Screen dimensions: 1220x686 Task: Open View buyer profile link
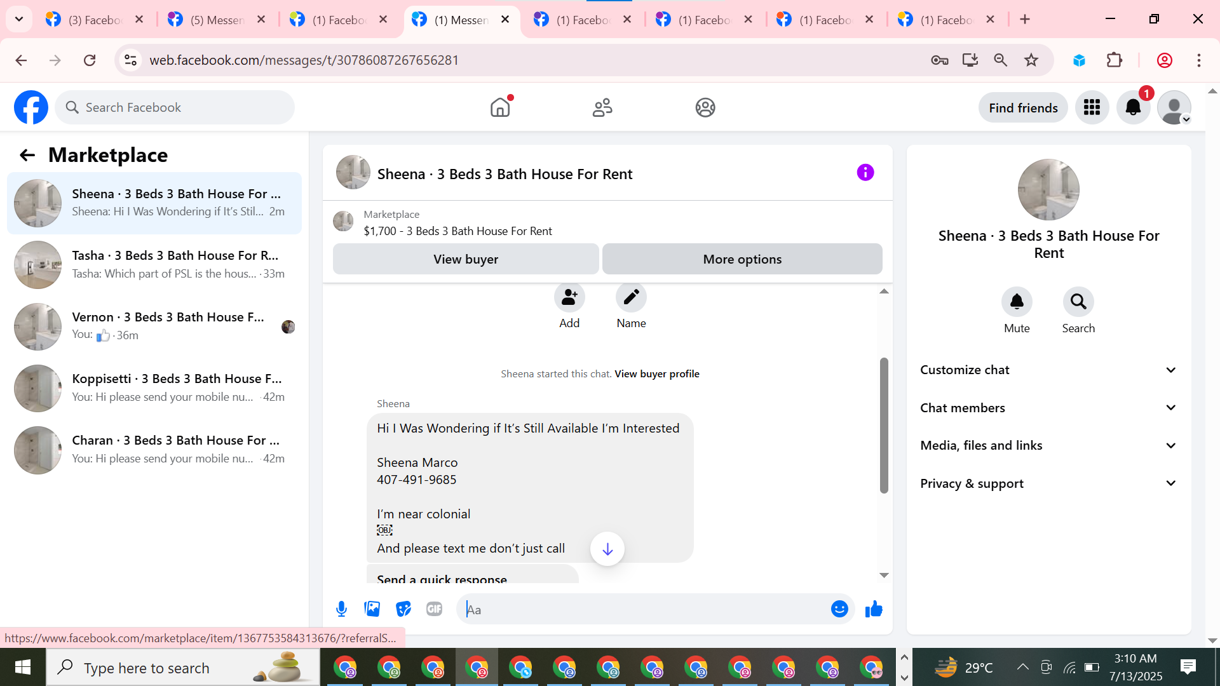coord(657,374)
